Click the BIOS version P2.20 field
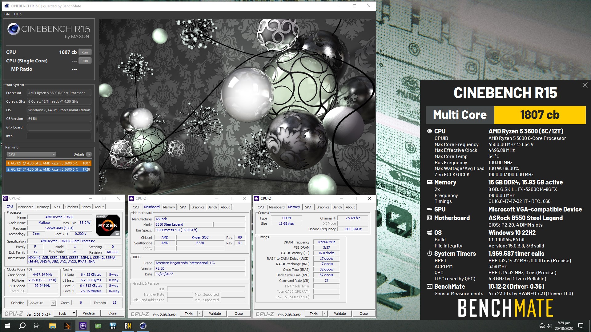 [x=200, y=269]
